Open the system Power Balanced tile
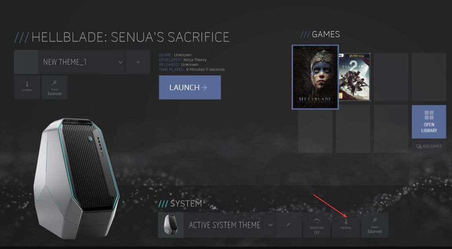Screen dimensions: 452x249 point(375,225)
